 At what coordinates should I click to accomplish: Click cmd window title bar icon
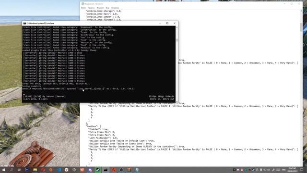[x=24, y=23]
